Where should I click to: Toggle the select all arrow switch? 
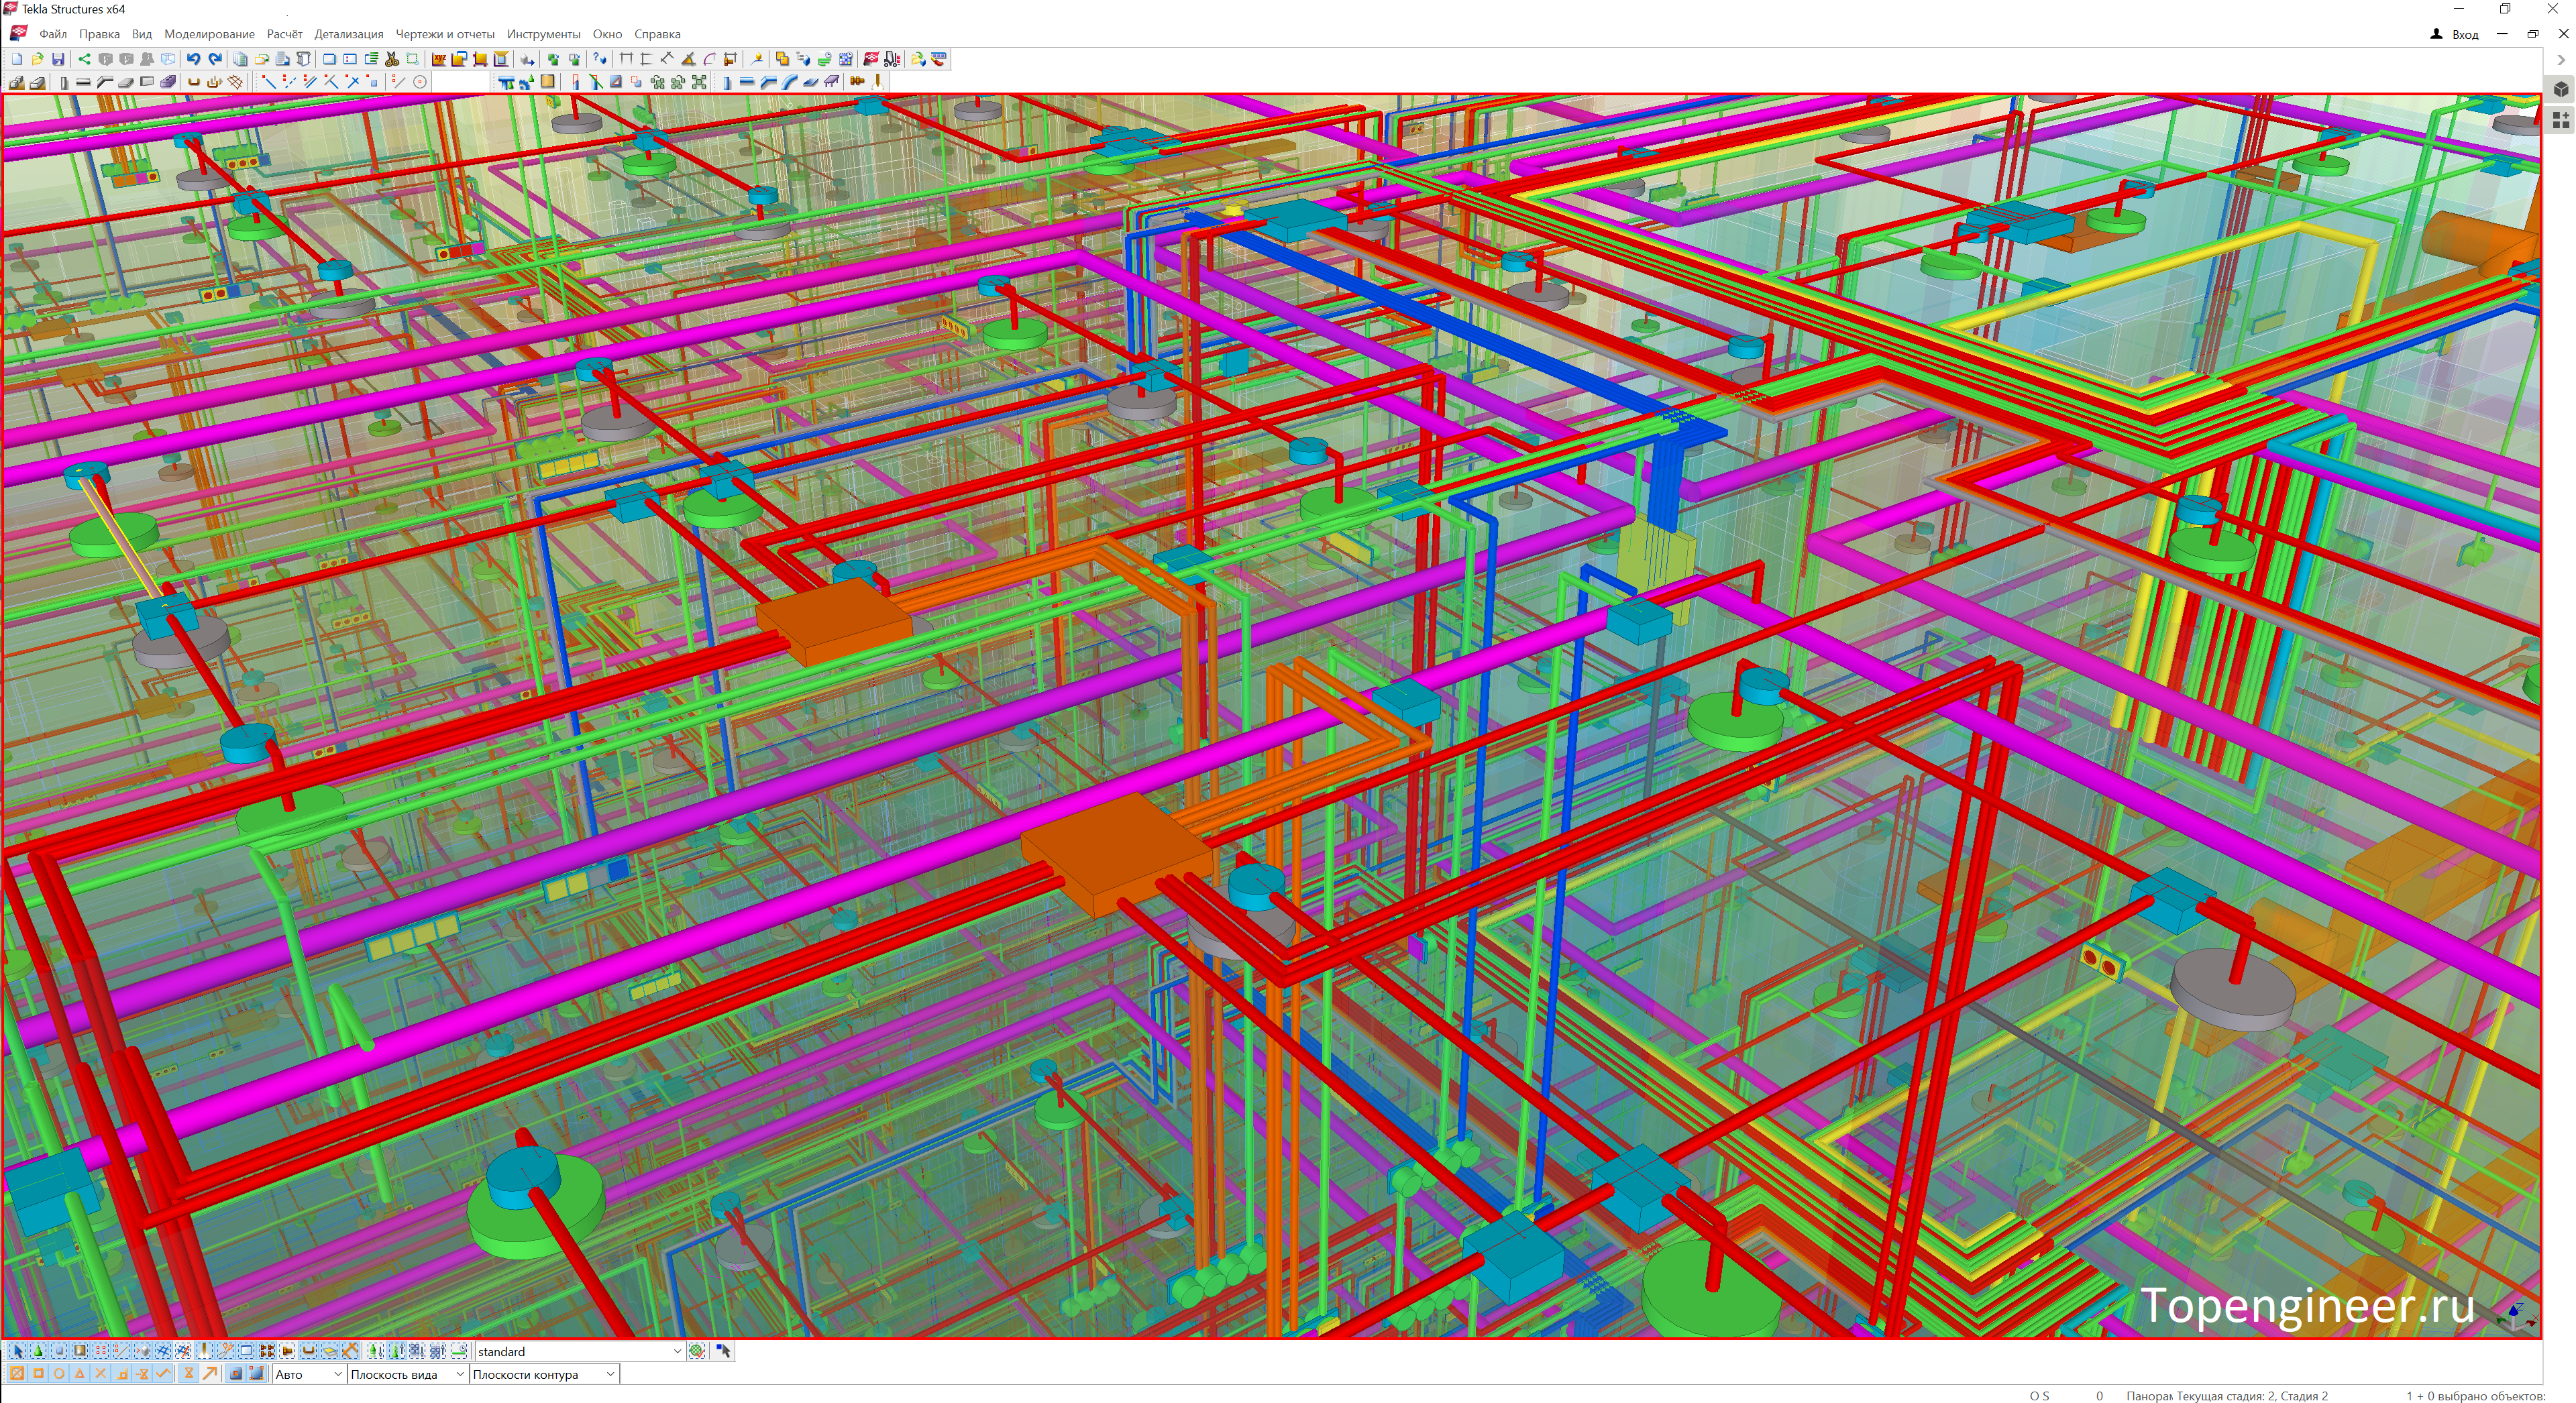pos(18,1351)
